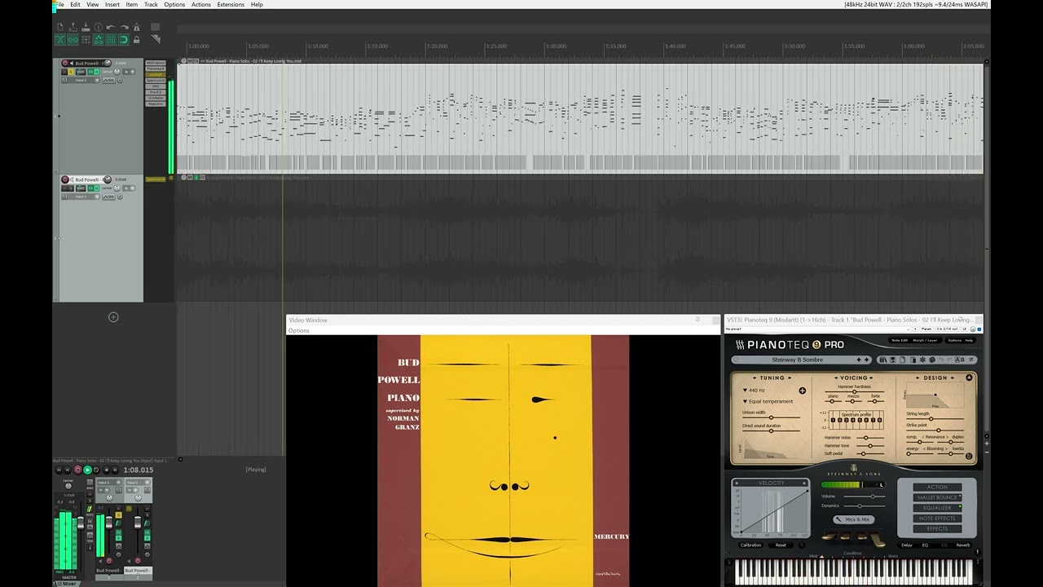Click the transport Pause button

point(115,470)
